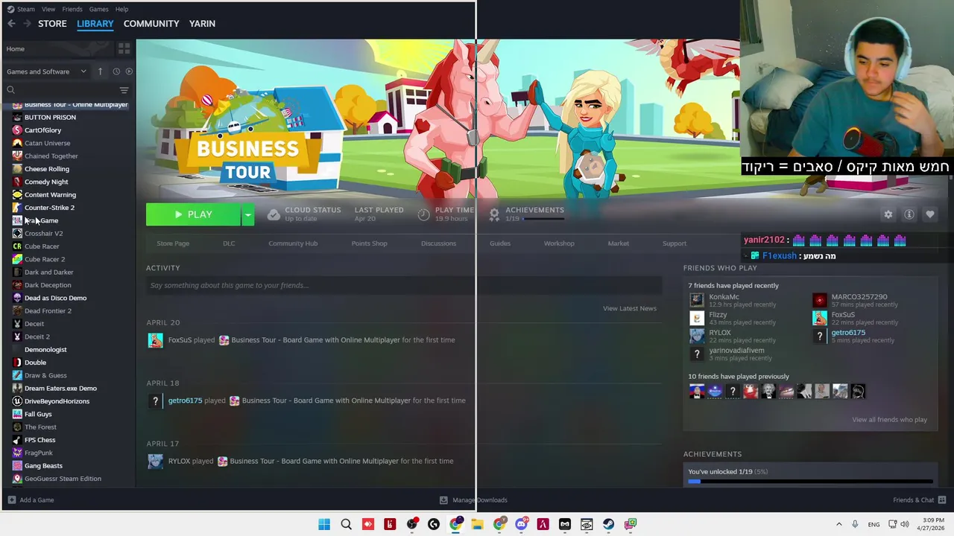Image resolution: width=954 pixels, height=536 pixels.
Task: Go forward with the navigation arrow
Action: [x=27, y=24]
